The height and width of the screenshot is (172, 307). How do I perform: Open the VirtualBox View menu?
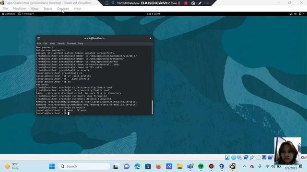click(35, 9)
